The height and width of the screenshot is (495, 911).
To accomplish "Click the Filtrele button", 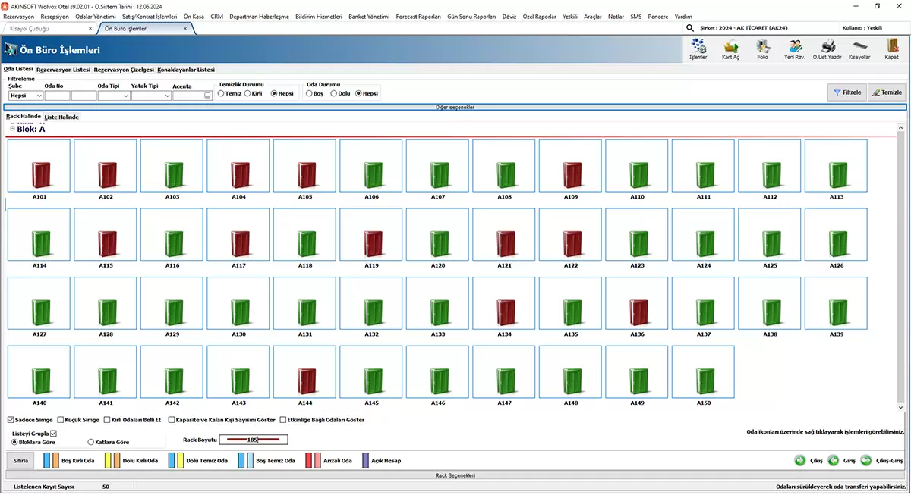I will click(846, 92).
